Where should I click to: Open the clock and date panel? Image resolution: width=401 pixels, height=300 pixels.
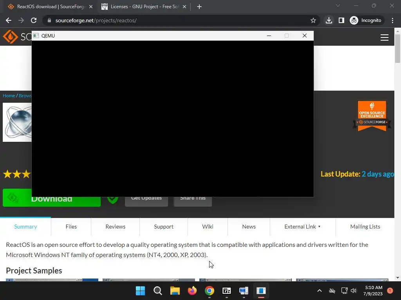click(373, 291)
